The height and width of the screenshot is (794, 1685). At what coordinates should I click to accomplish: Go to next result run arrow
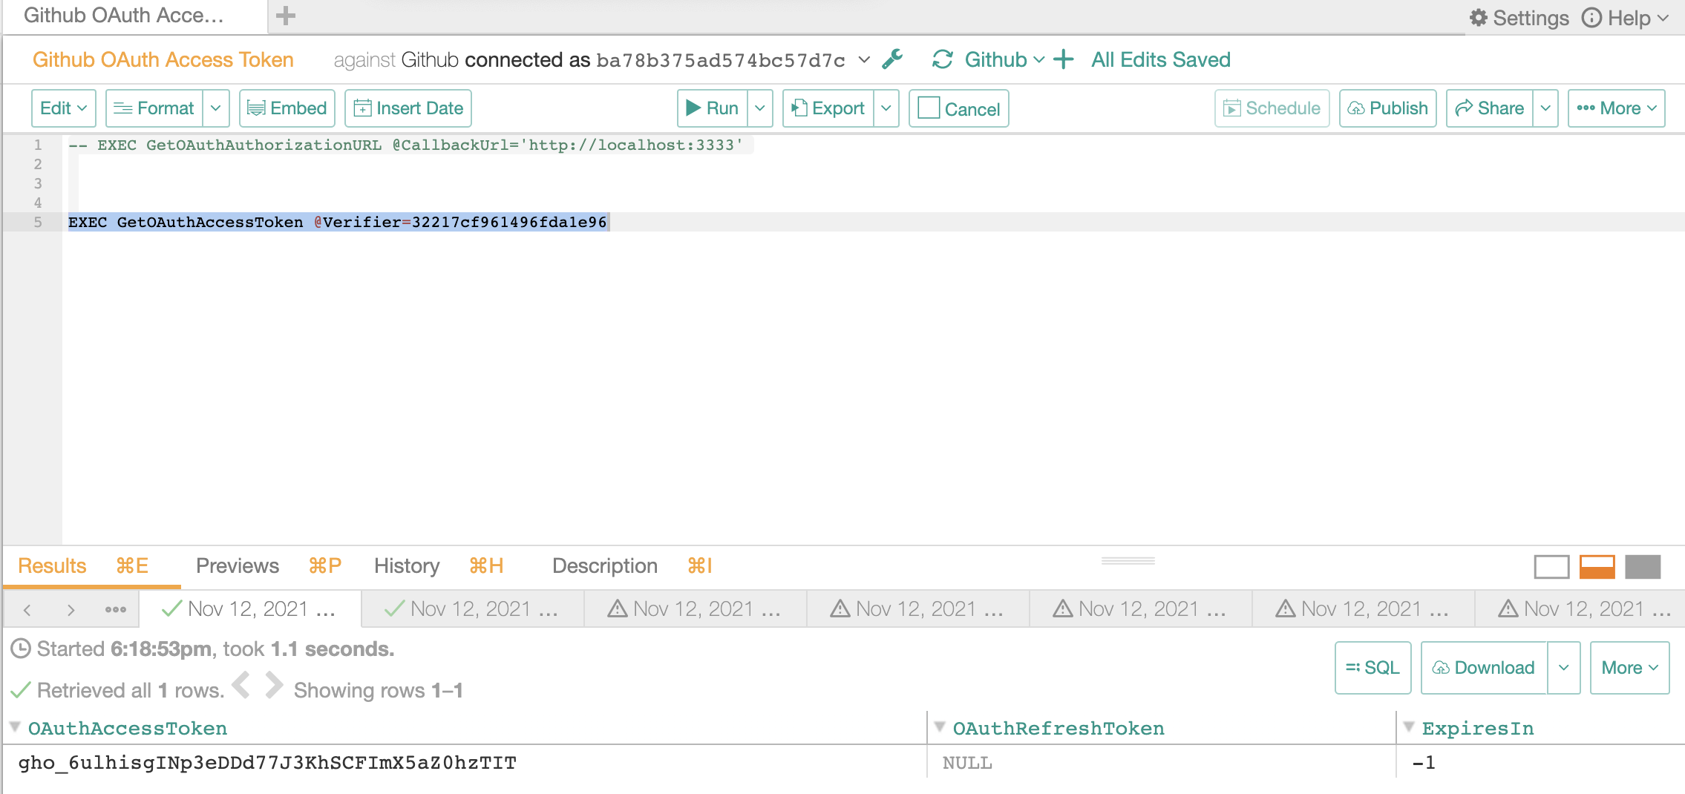pyautogui.click(x=71, y=610)
